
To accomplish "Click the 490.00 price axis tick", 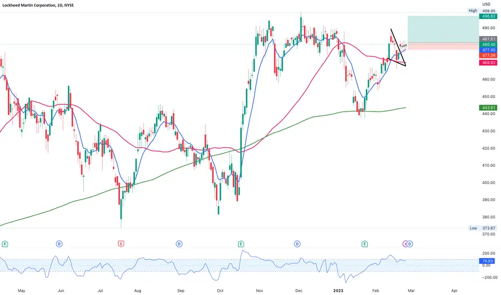I will [x=489, y=28].
